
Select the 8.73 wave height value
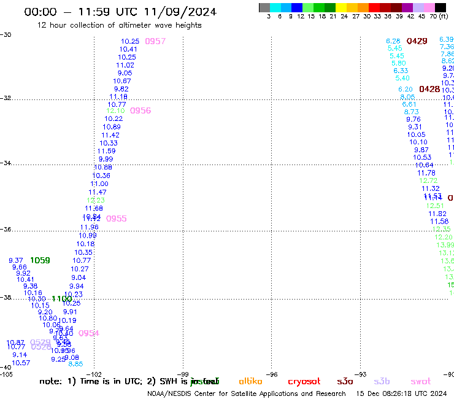tap(411, 112)
